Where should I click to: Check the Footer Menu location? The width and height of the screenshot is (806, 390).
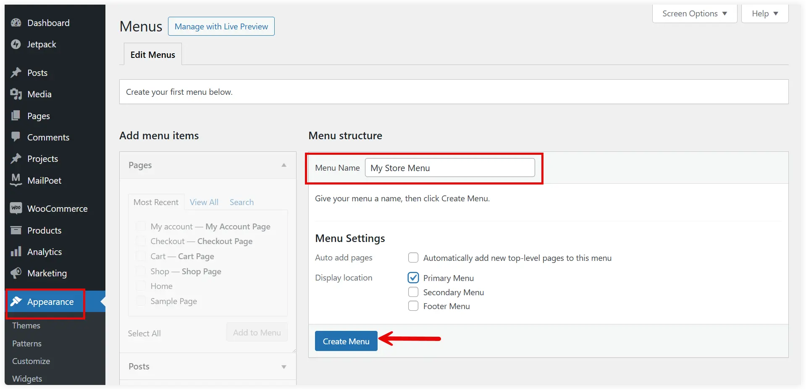click(x=413, y=306)
